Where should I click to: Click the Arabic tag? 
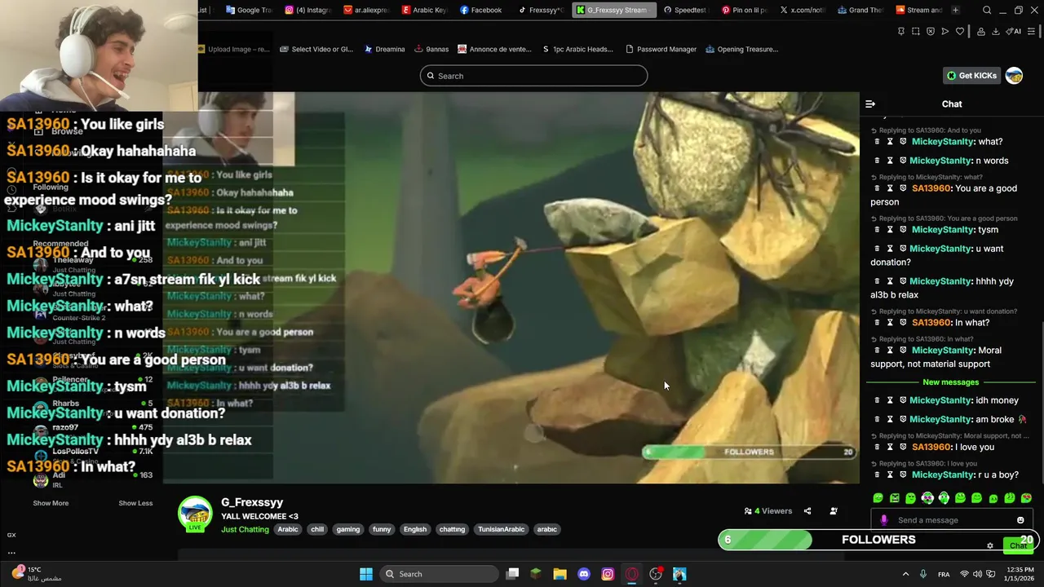[288, 529]
